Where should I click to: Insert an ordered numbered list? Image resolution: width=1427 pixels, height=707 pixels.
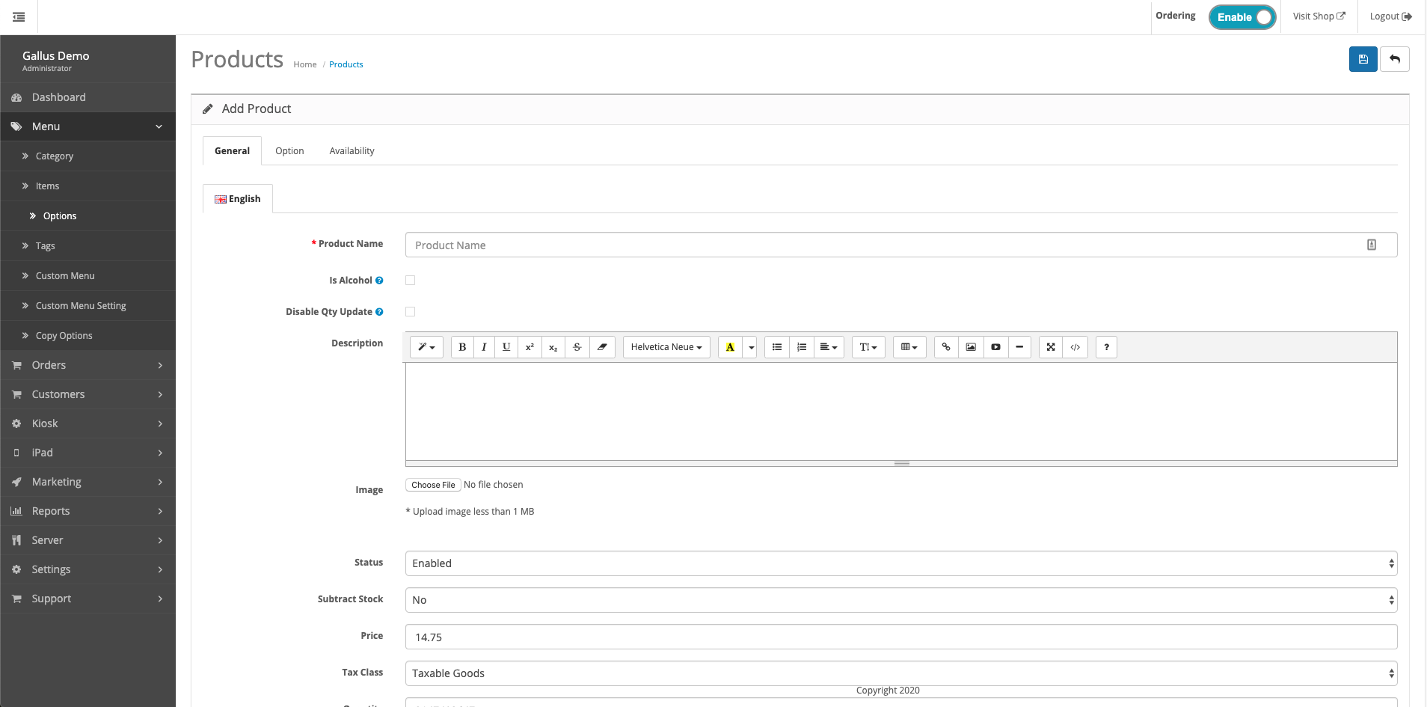(801, 347)
